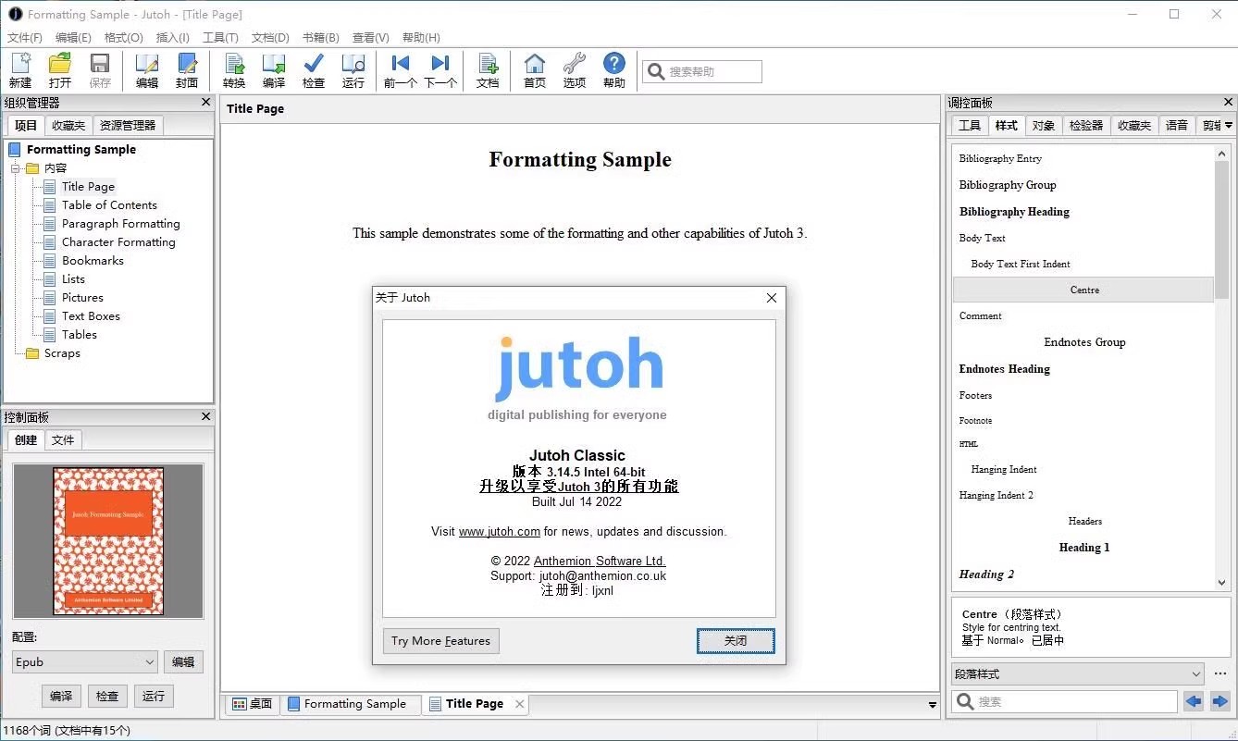Open the document tab list dropdown arrow
Viewport: 1238px width, 741px height.
(932, 705)
